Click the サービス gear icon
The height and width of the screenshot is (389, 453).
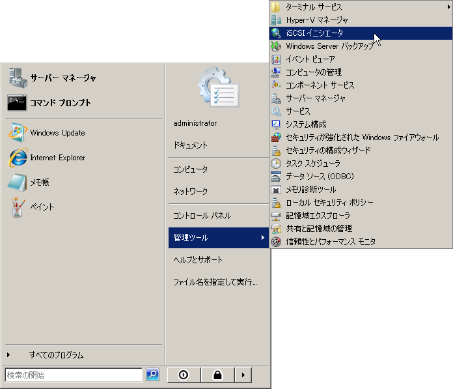[276, 111]
